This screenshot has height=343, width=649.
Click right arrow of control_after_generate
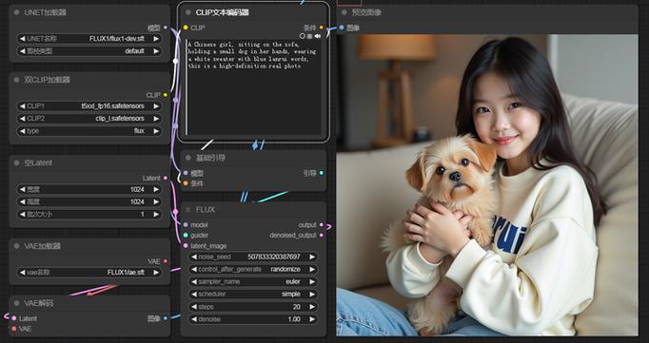312,269
